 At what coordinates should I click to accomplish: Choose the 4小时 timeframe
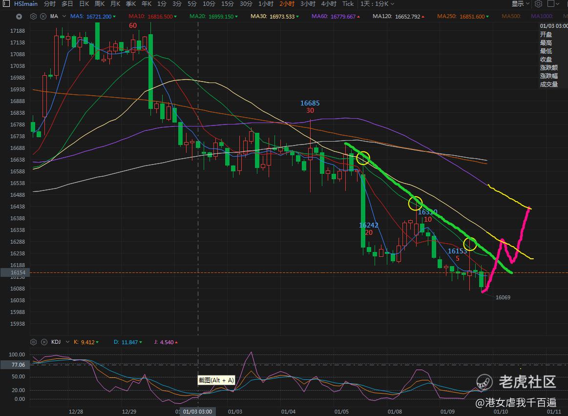click(x=329, y=4)
